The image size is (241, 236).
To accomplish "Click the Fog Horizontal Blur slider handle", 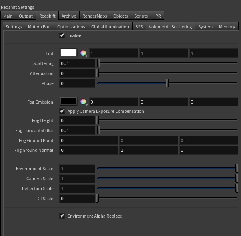I will 99,130.
